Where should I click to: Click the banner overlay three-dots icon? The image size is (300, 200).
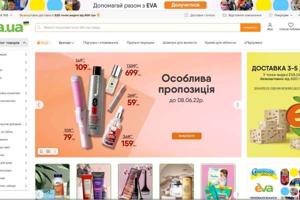click(x=55, y=151)
